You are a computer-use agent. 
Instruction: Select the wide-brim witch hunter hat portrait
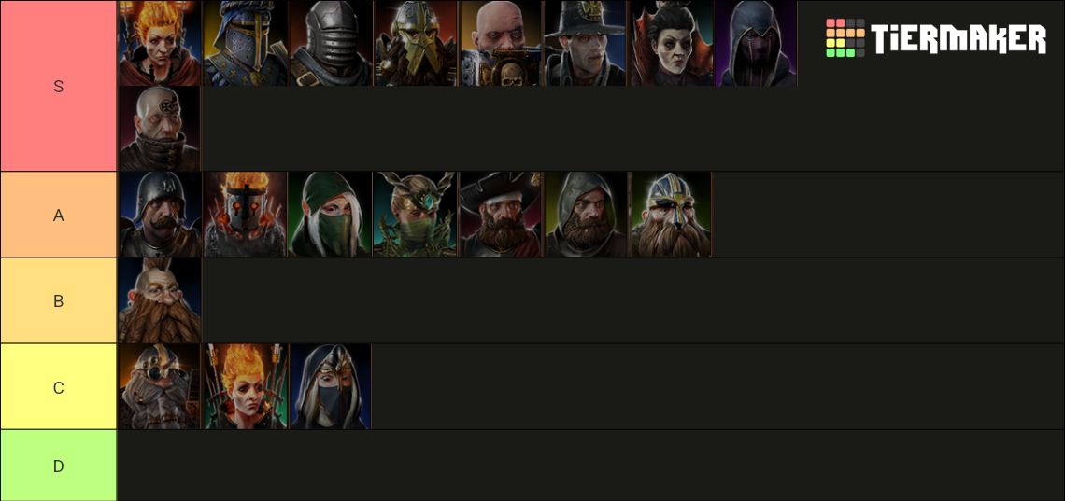pyautogui.click(x=586, y=43)
